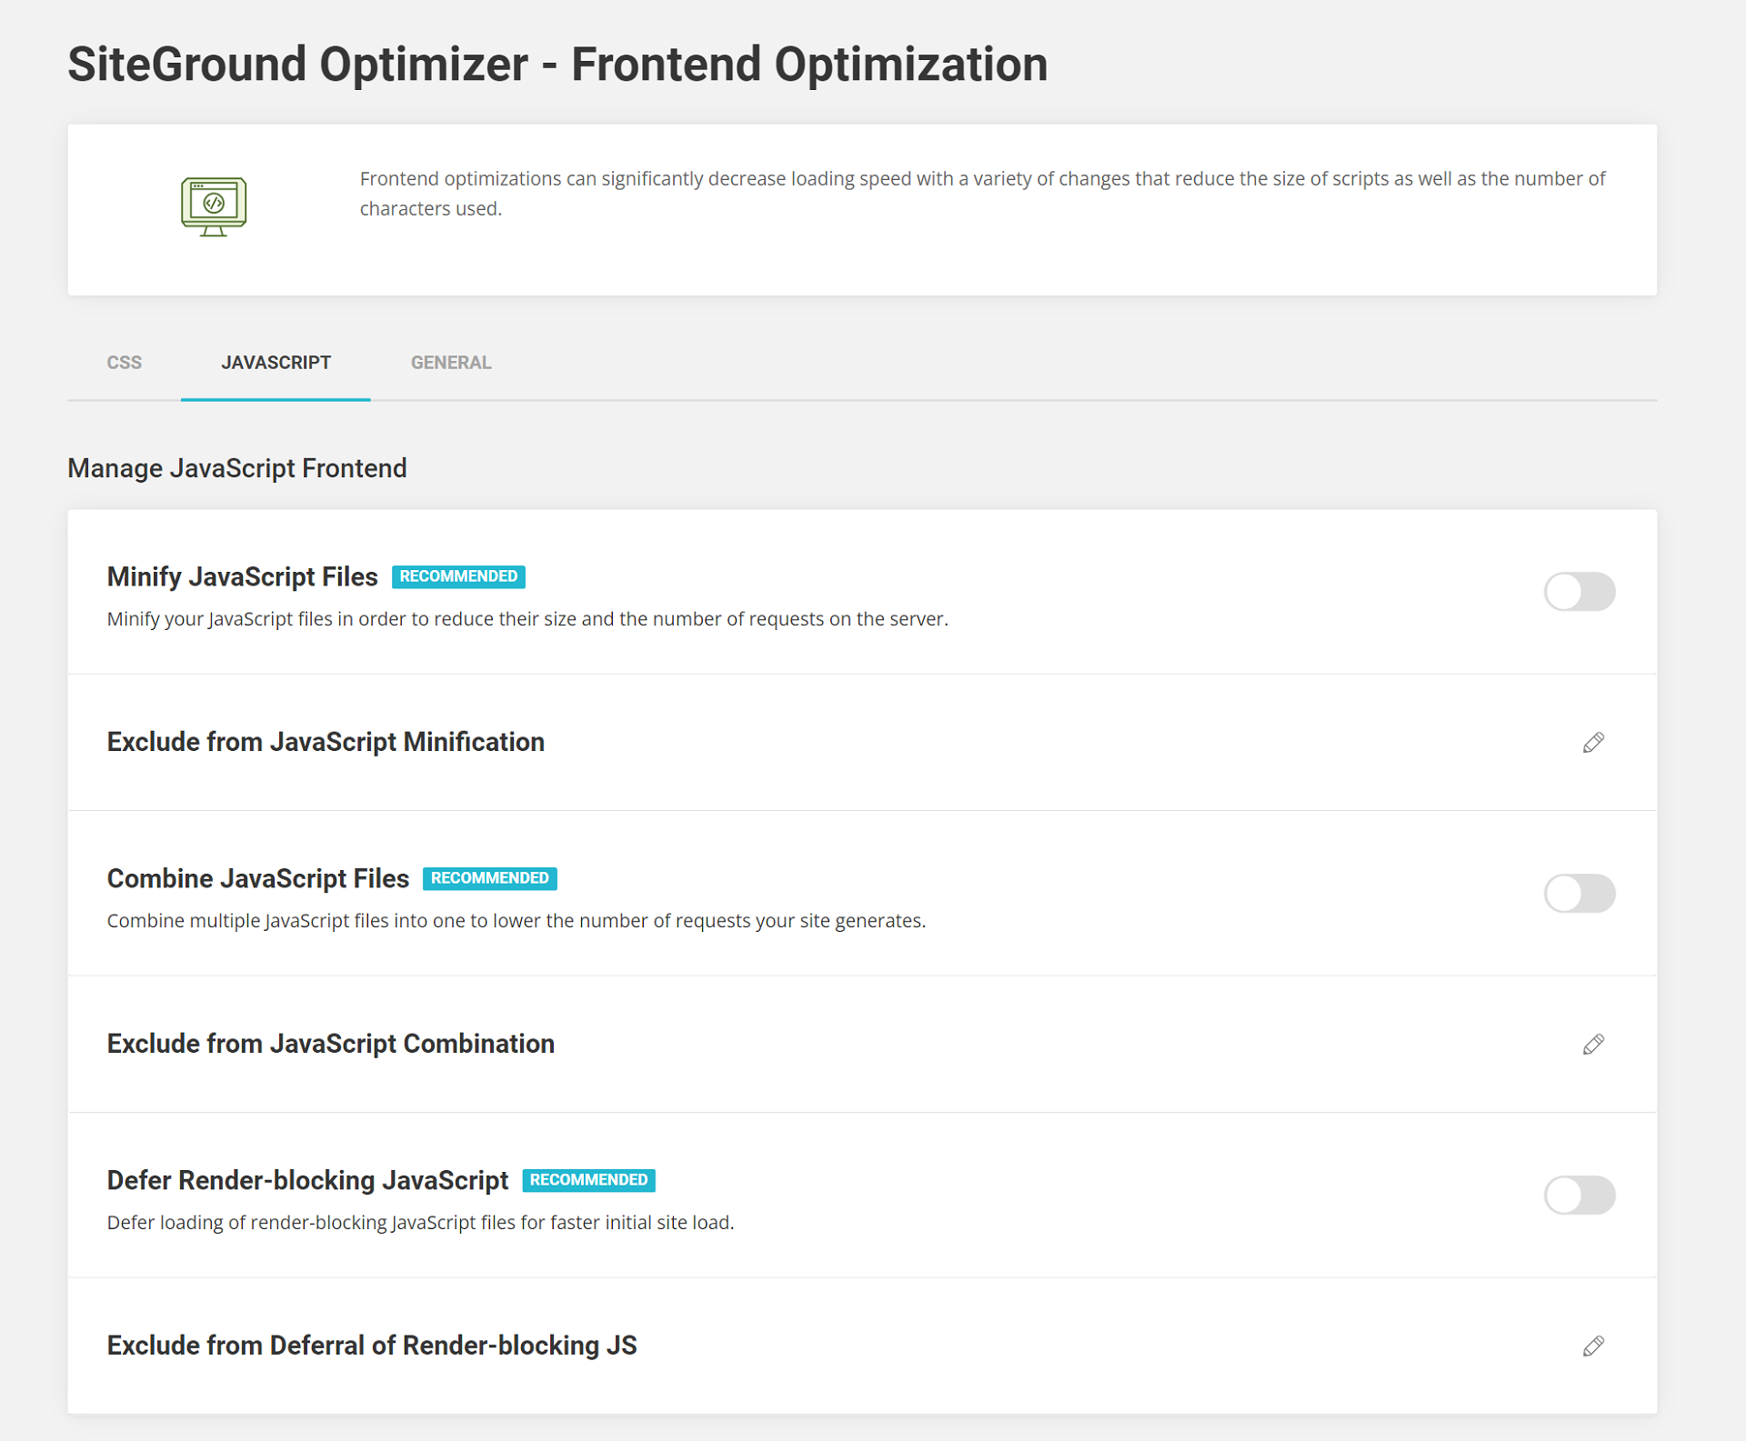1746x1441 pixels.
Task: Enable the Minify JavaScript Files toggle
Action: click(1580, 592)
